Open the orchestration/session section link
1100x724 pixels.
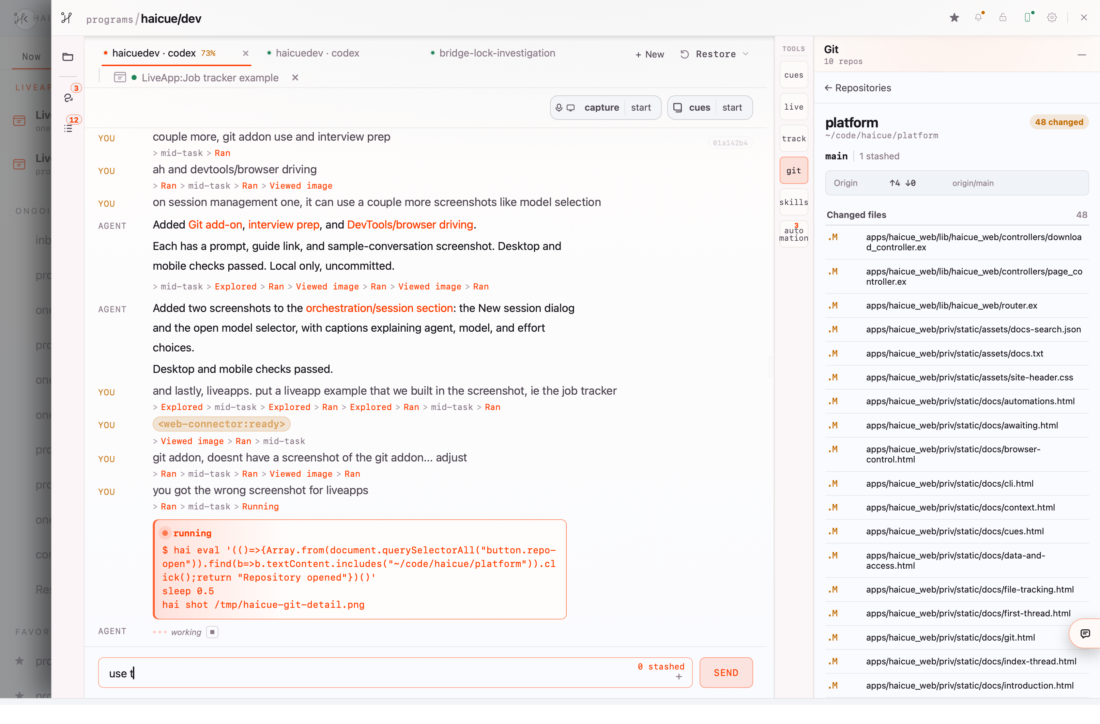point(379,308)
